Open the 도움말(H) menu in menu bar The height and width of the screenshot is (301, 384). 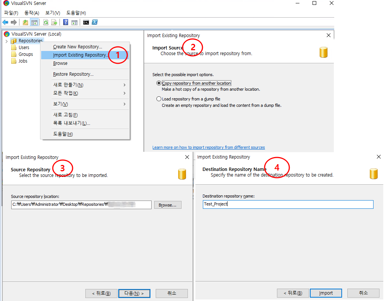point(76,13)
